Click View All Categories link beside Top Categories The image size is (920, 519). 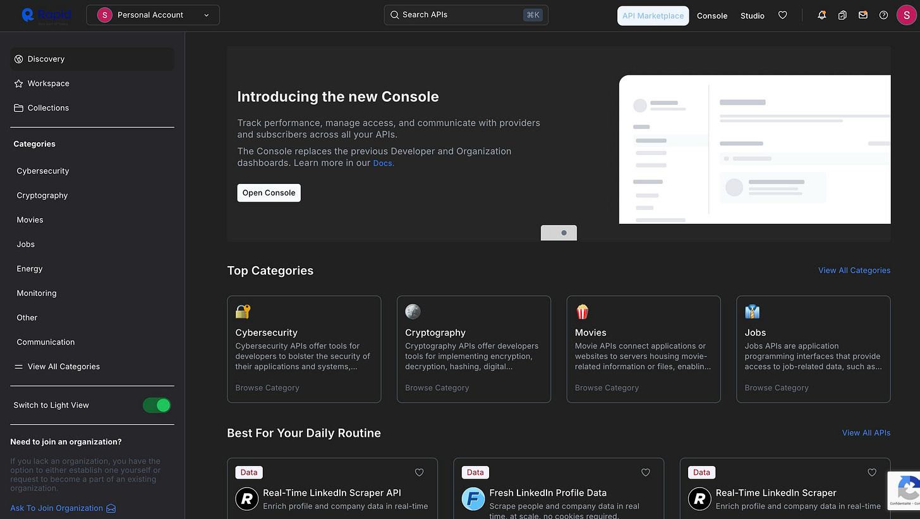[854, 271]
